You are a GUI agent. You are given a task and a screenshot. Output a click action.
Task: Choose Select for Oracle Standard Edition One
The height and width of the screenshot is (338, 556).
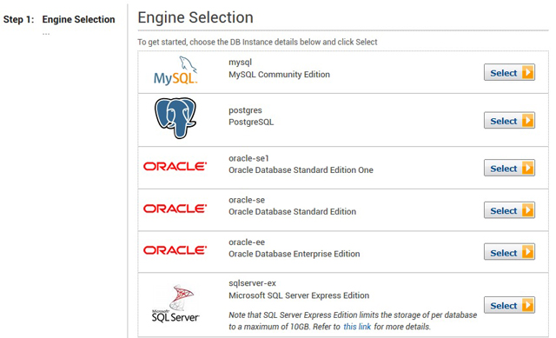[x=509, y=168]
